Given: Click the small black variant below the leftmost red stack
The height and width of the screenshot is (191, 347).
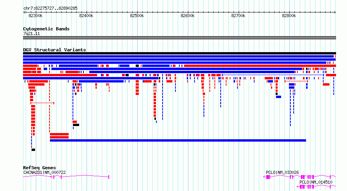Looking at the screenshot, I should click(33, 150).
